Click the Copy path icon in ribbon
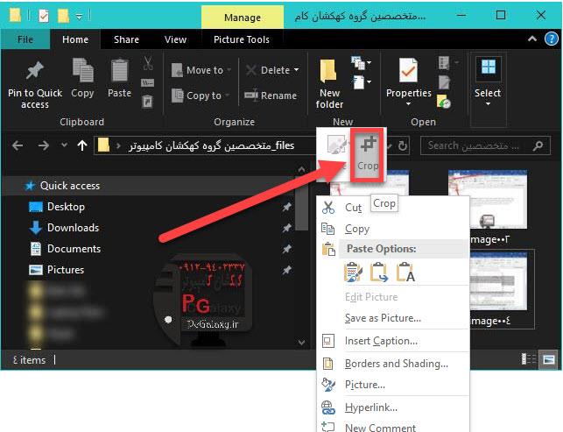This screenshot has height=432, width=563. click(148, 83)
